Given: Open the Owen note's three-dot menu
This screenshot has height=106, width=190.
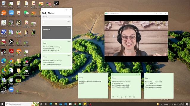Looking at the screenshot, I should point(137,74).
